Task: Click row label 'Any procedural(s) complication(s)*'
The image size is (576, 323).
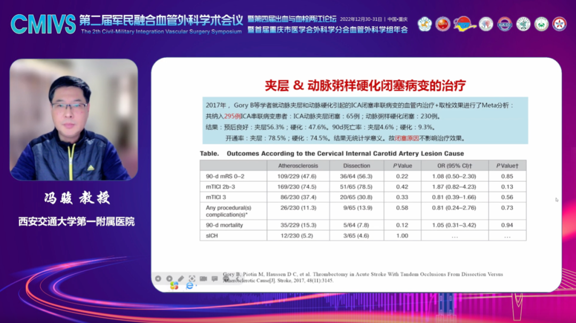Action: 228,211
